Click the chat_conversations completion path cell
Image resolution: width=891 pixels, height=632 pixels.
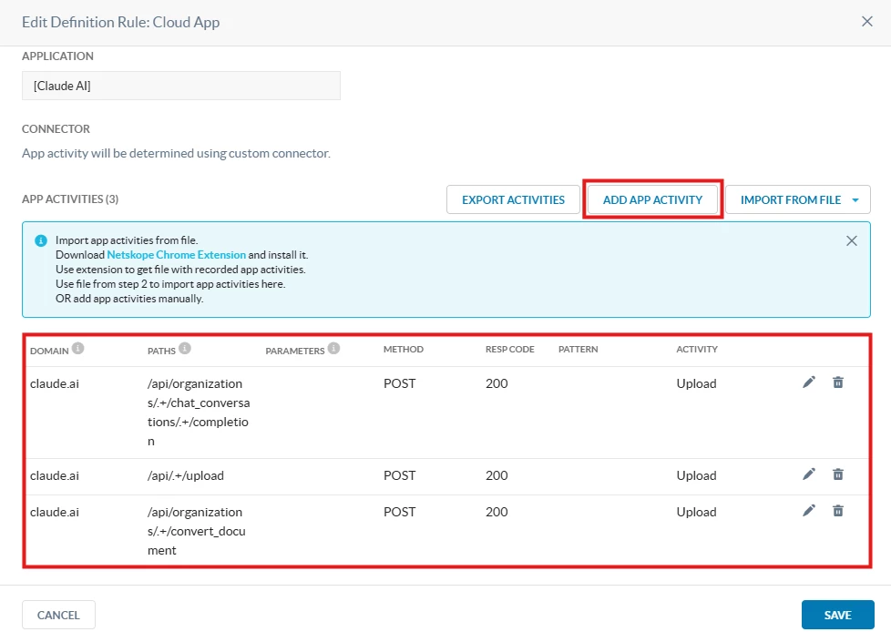pos(199,413)
